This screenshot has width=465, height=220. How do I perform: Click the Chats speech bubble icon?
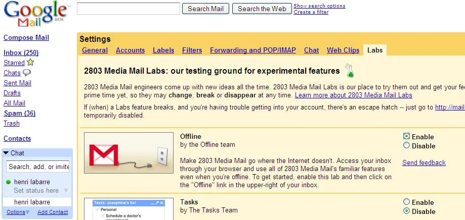point(27,73)
